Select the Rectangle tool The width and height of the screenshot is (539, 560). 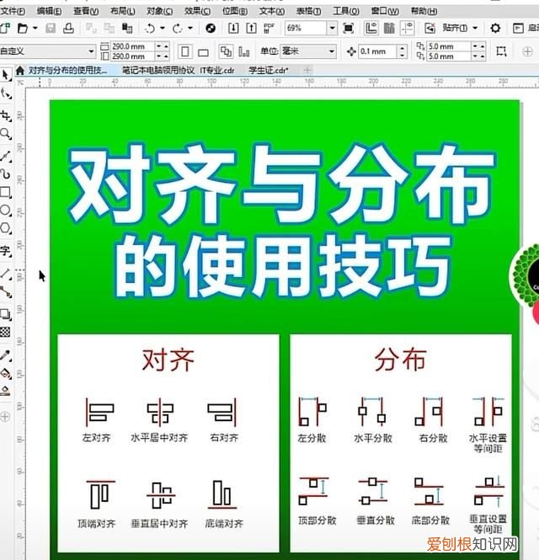6,192
